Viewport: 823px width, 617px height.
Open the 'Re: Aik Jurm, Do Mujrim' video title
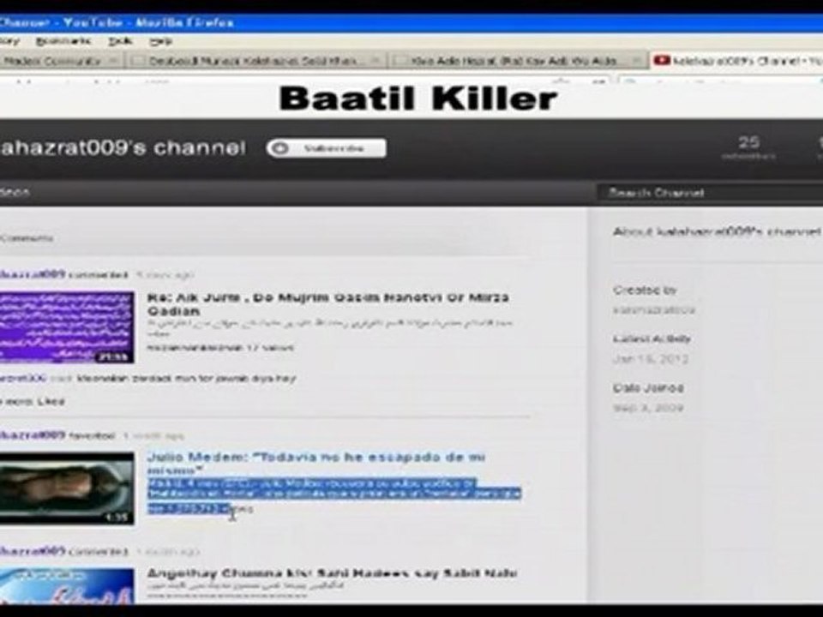[328, 303]
